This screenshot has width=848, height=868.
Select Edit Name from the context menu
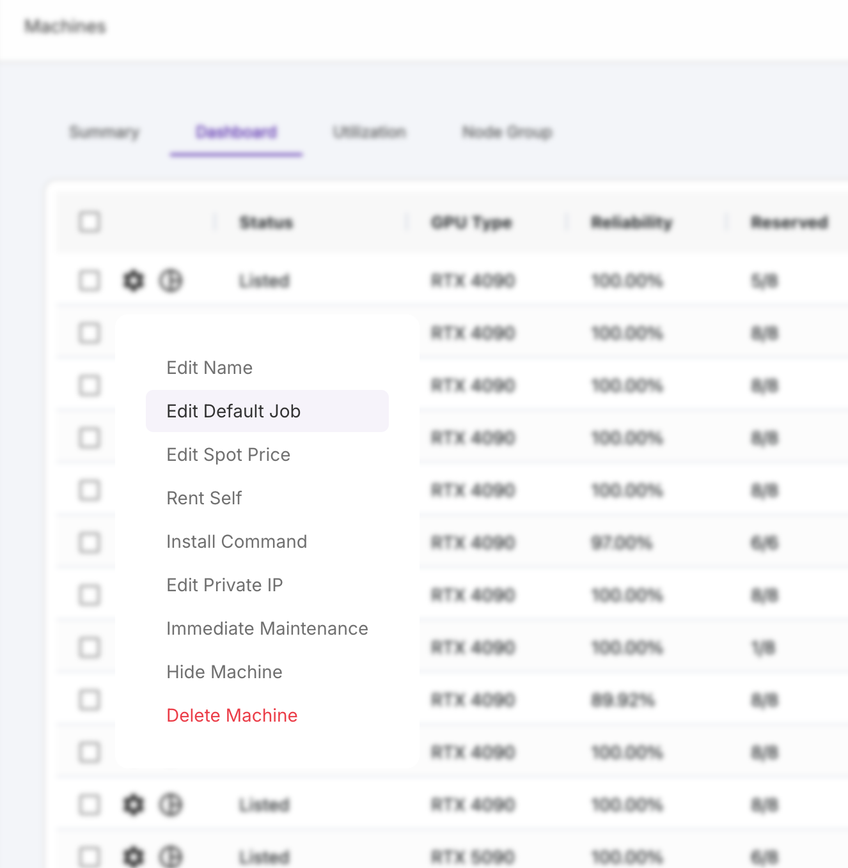pos(209,368)
